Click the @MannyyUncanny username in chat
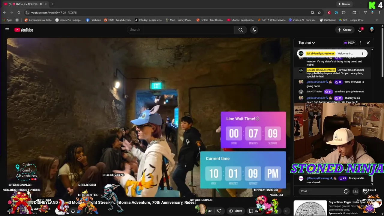 pos(318,178)
